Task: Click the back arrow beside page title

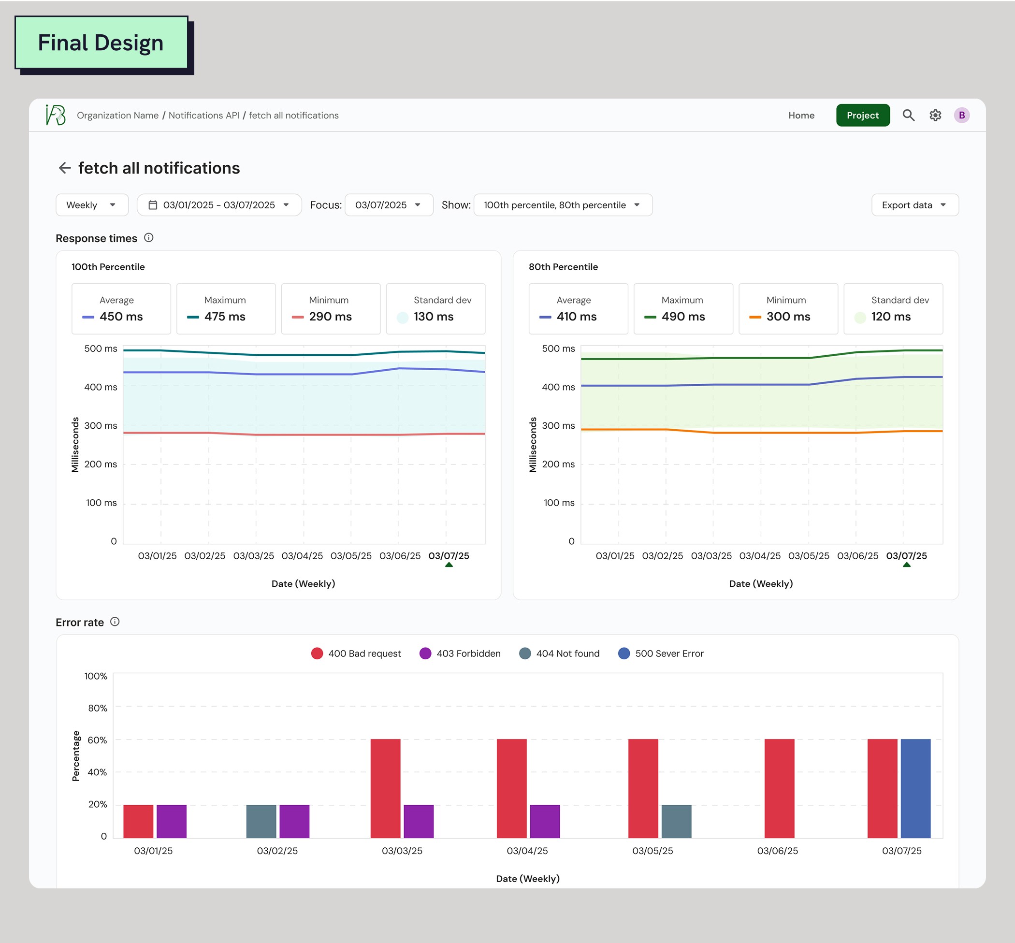Action: pyautogui.click(x=64, y=168)
